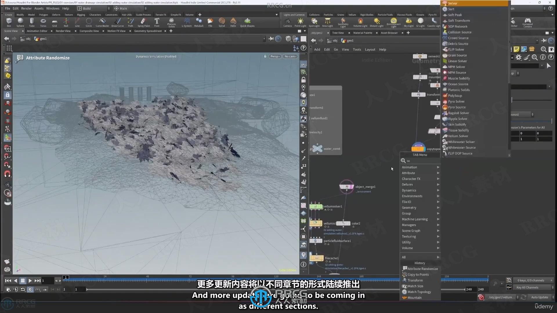Select the Circle shelf tool
This screenshot has width=557, height=313.
[x=89, y=22]
